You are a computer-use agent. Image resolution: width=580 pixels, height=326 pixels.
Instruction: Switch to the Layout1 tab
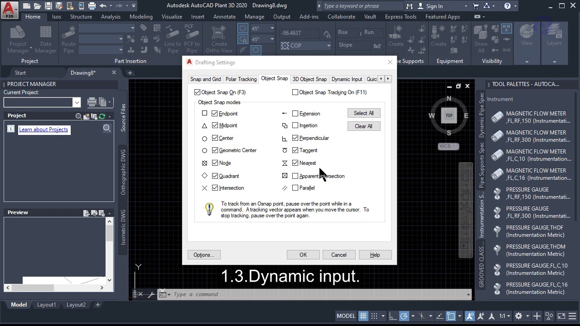point(46,305)
